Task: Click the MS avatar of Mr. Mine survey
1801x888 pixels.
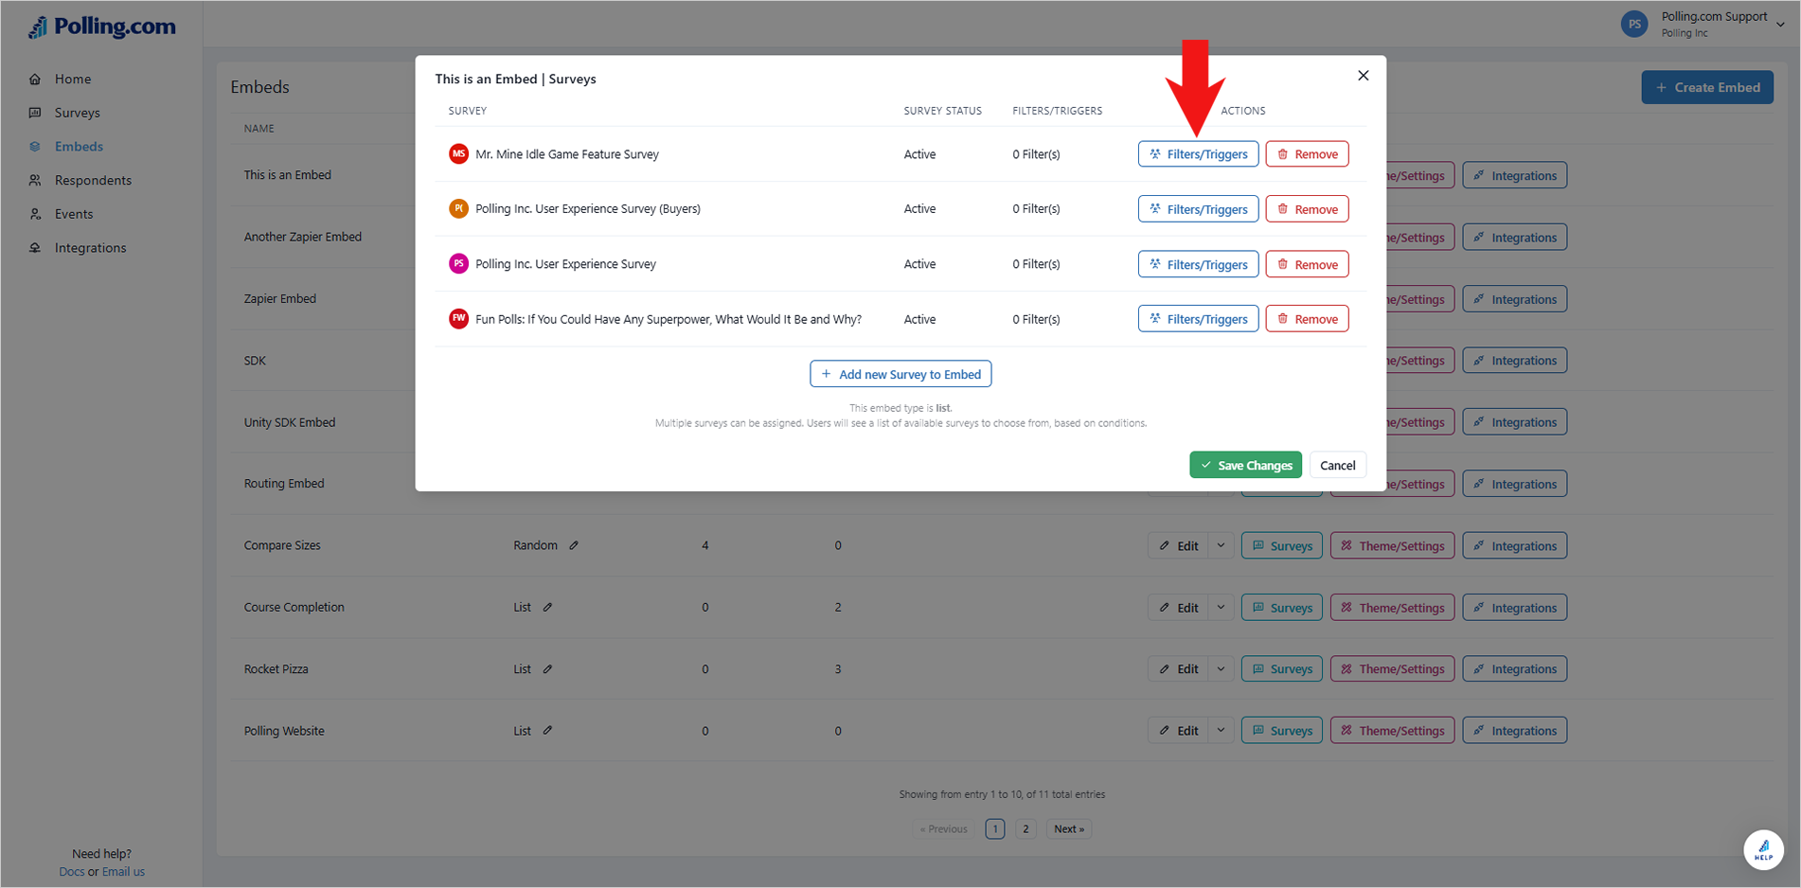Action: coord(458,153)
